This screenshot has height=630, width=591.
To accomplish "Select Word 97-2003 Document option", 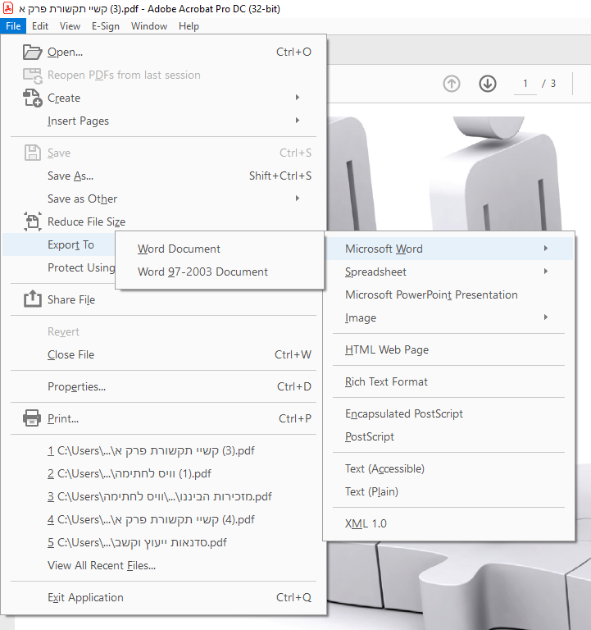I will pos(220,272).
